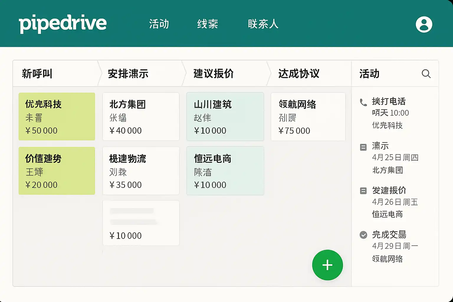Open the 领航网络 ¥75 000 deal card
453x302 pixels.
(x=308, y=116)
